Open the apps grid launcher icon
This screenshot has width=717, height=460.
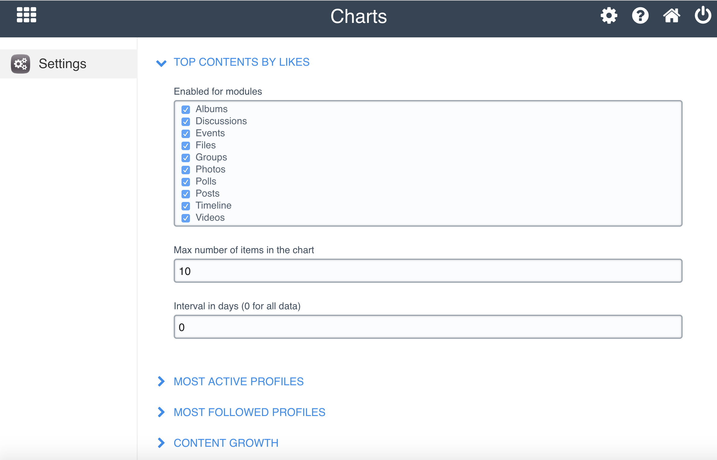(x=27, y=15)
